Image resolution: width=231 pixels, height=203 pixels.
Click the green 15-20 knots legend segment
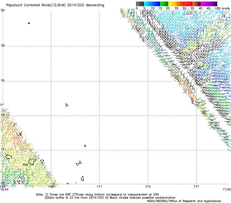point(164,4)
